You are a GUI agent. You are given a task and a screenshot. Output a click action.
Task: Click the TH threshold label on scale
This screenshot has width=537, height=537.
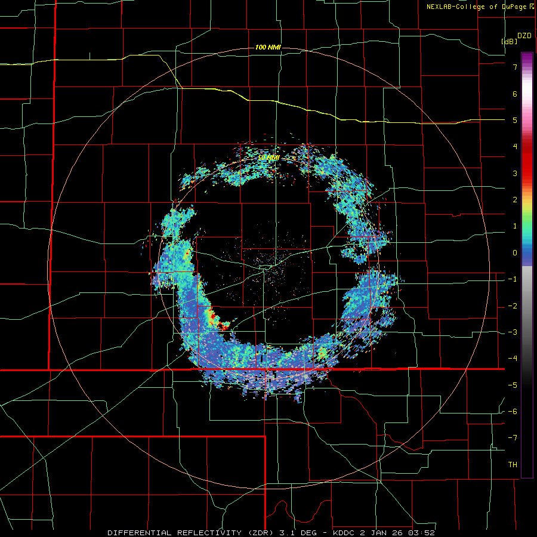pyautogui.click(x=513, y=465)
